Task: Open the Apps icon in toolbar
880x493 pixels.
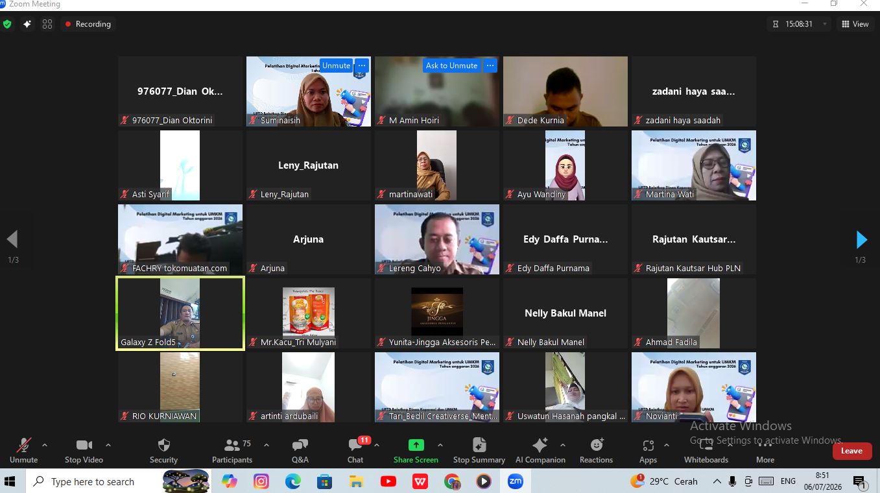Action: click(x=648, y=445)
